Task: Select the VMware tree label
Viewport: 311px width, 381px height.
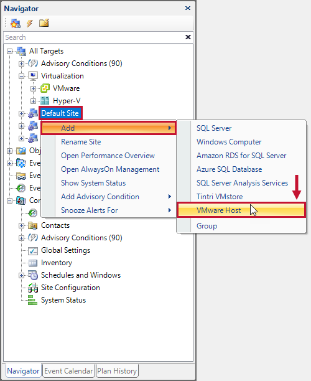Action: (66, 88)
